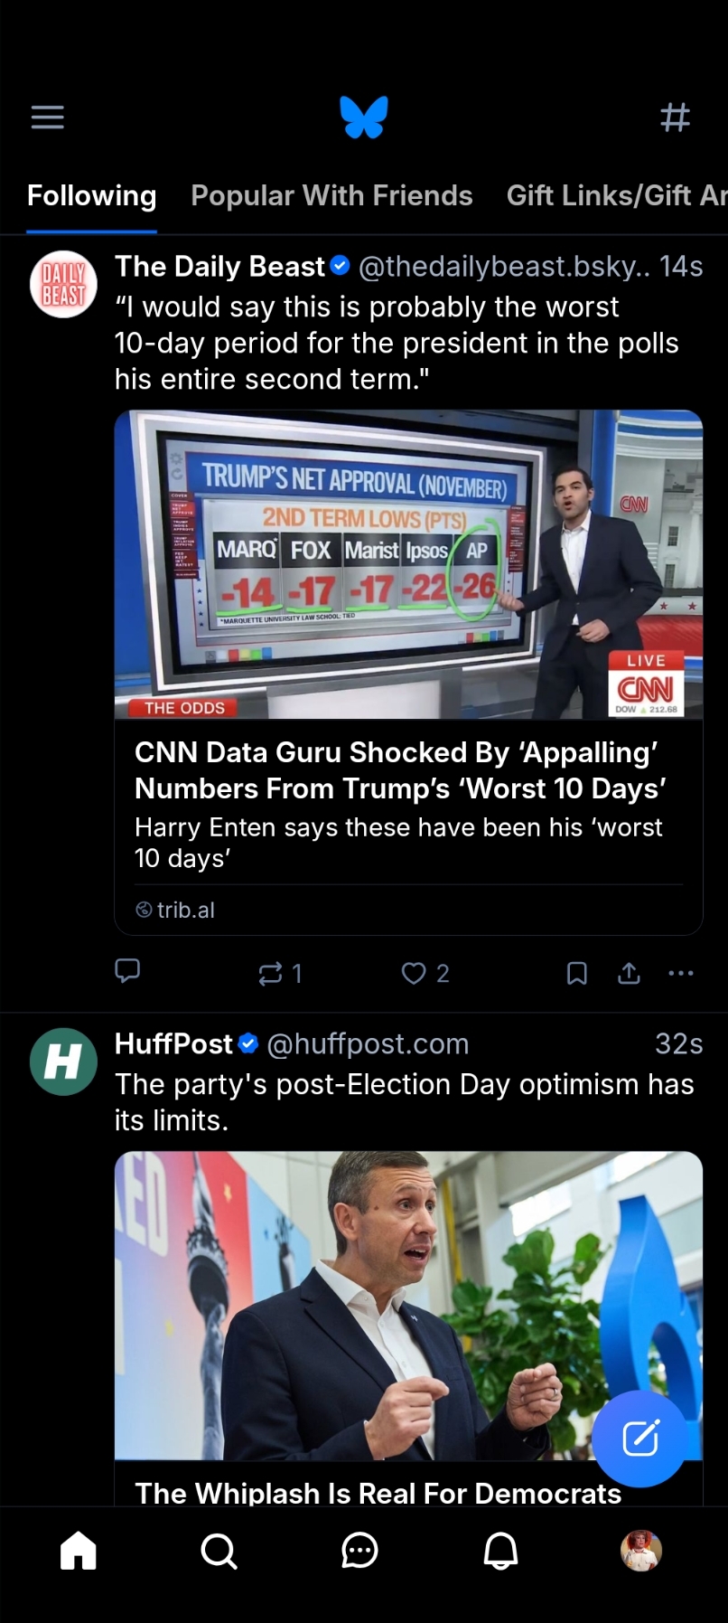Open HuffPost profile name
Image resolution: width=728 pixels, height=1623 pixels.
(173, 1043)
